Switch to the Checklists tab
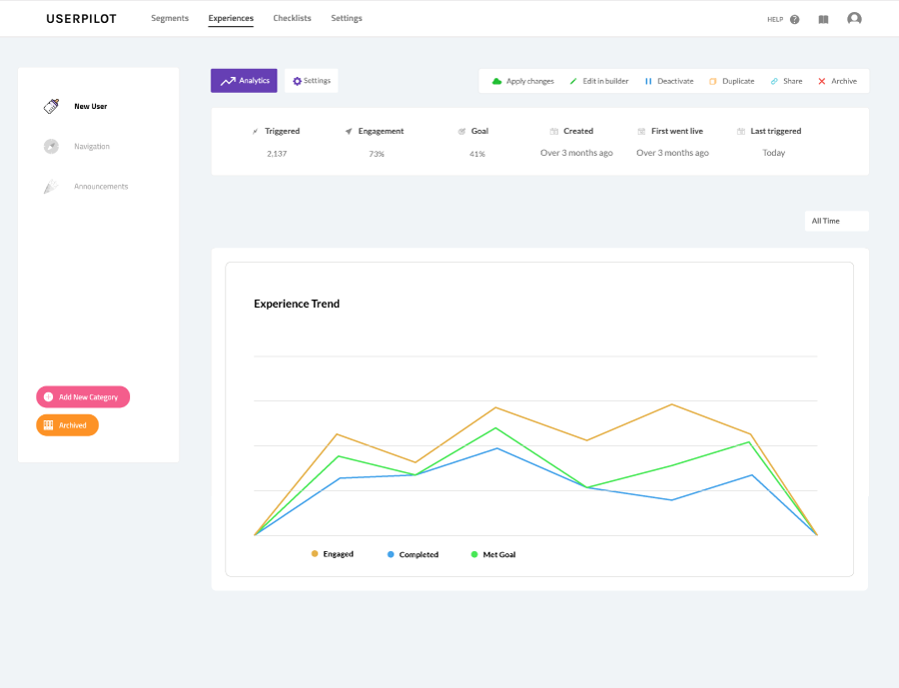The width and height of the screenshot is (899, 688). pos(292,18)
